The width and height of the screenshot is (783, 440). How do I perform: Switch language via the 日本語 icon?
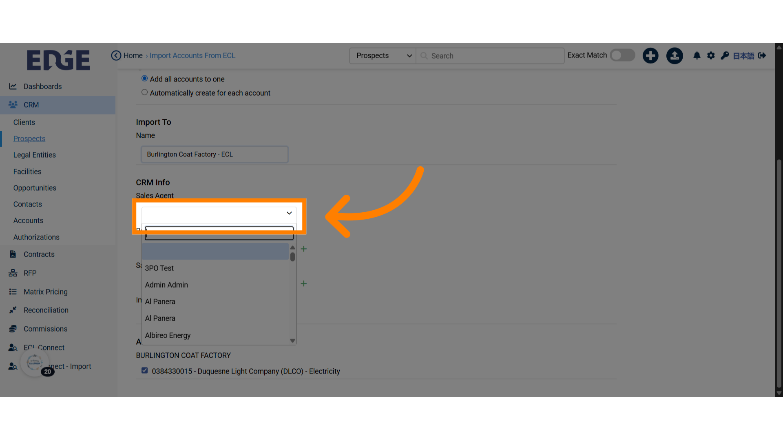pos(743,56)
